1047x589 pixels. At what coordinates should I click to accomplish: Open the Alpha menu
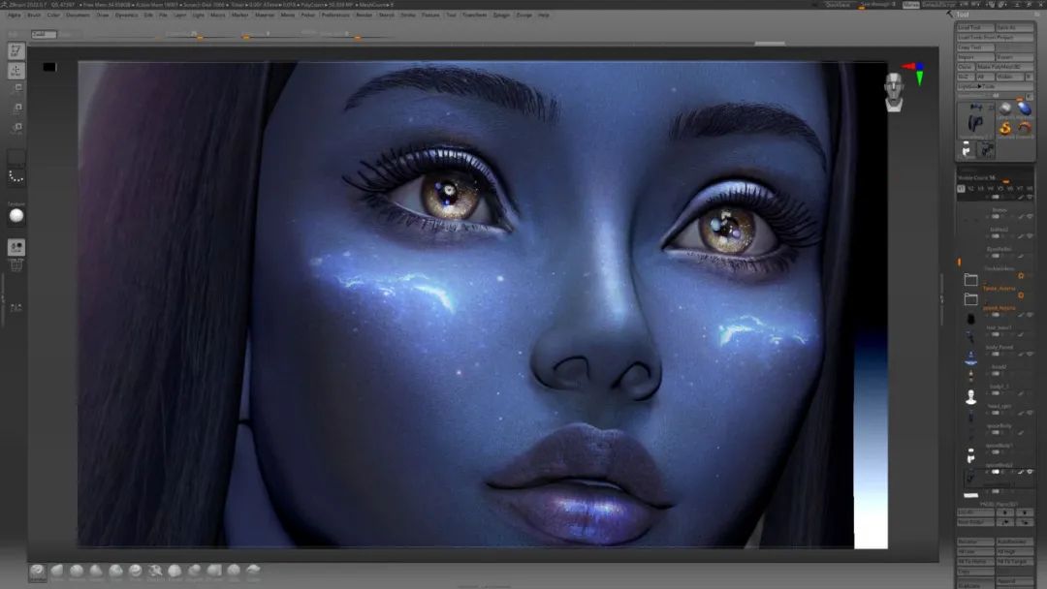click(14, 15)
